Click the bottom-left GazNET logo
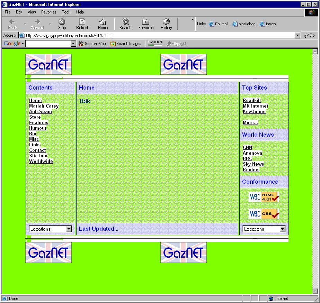This screenshot has height=303, width=320. point(48,252)
